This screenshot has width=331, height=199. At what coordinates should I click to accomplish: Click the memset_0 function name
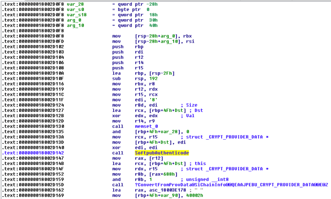(x=138, y=126)
